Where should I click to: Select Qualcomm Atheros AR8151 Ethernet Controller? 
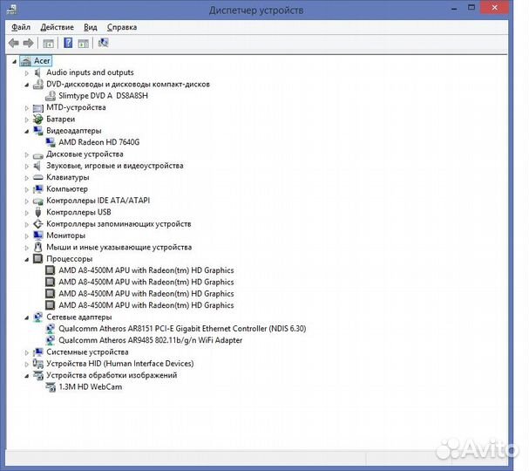(x=182, y=329)
